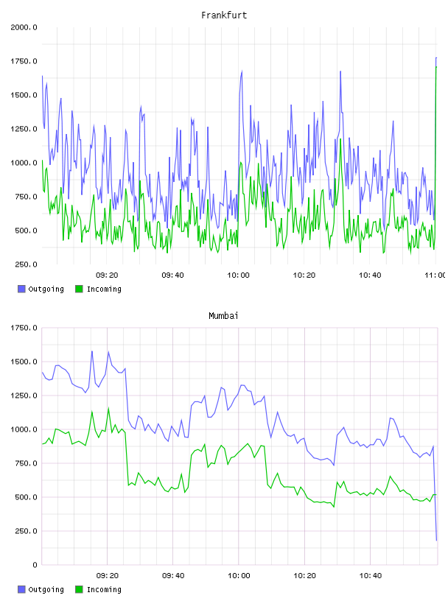Click the 09:40 time label in Frankfurt chart
This screenshot has height=601, width=448.
(x=172, y=275)
